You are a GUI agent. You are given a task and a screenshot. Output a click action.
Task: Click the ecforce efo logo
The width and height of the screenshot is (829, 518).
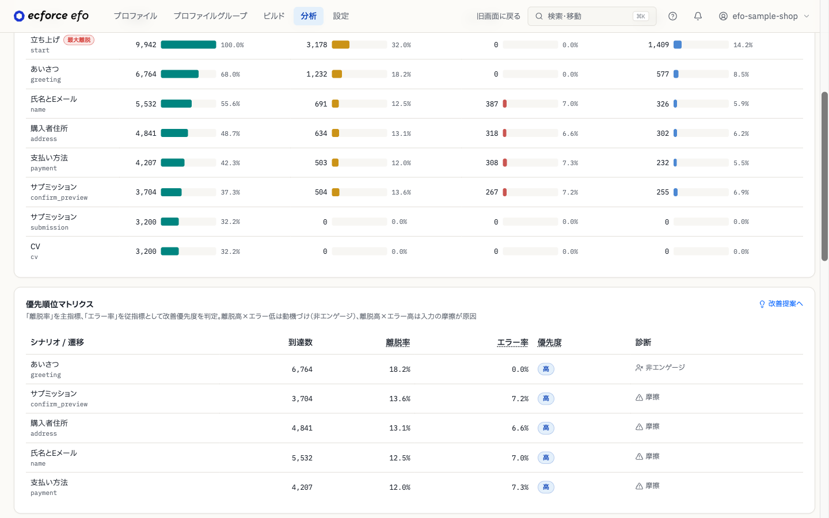click(x=51, y=16)
